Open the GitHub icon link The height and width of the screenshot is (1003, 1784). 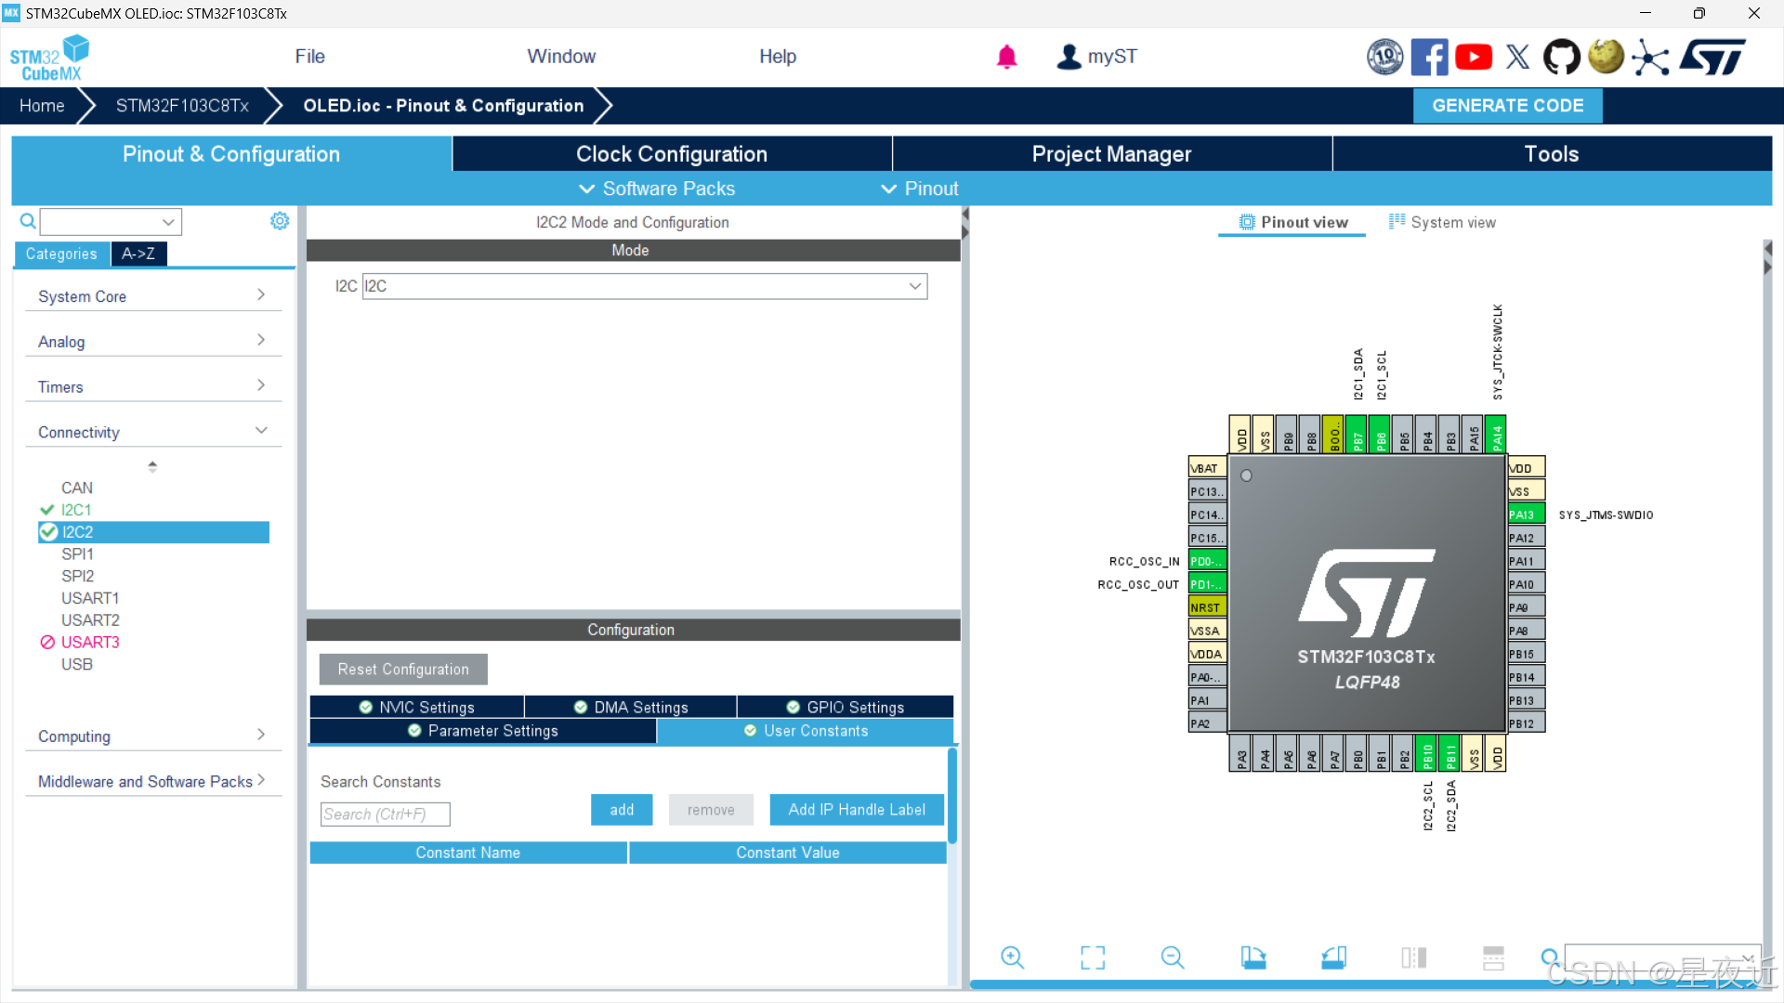(x=1561, y=58)
